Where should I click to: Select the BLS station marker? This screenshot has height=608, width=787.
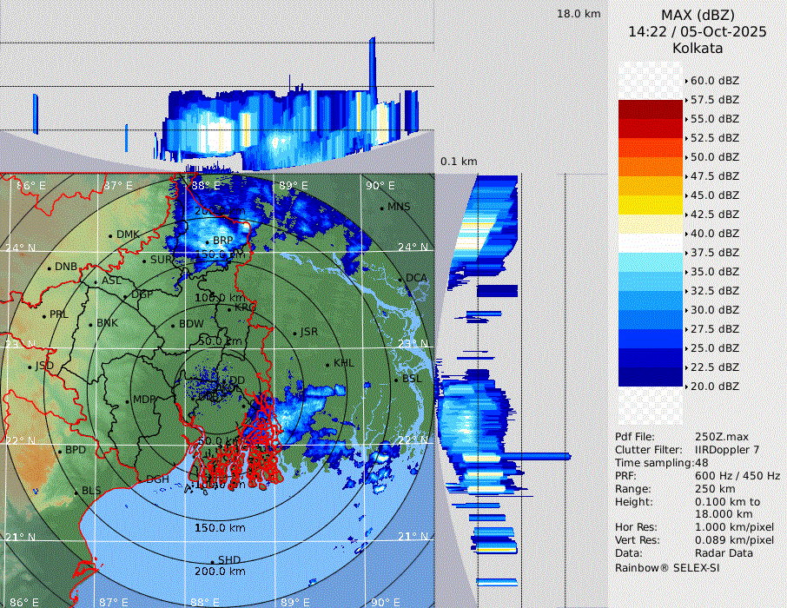tap(76, 492)
